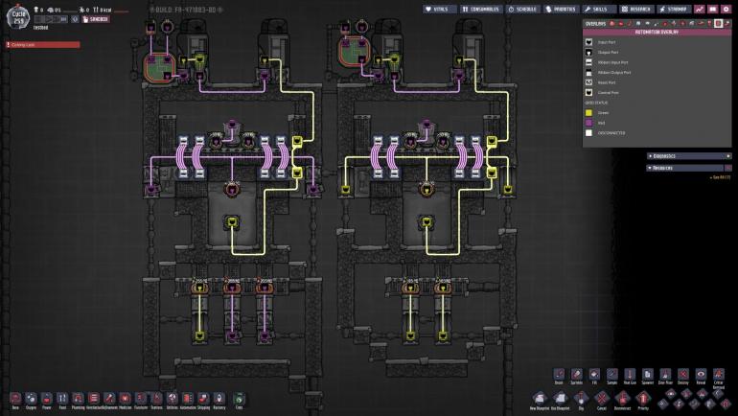Toggle the last Conveyor overlay icon

(727, 23)
